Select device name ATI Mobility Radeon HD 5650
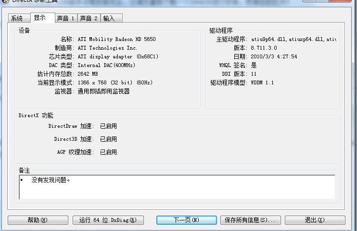 click(116, 39)
